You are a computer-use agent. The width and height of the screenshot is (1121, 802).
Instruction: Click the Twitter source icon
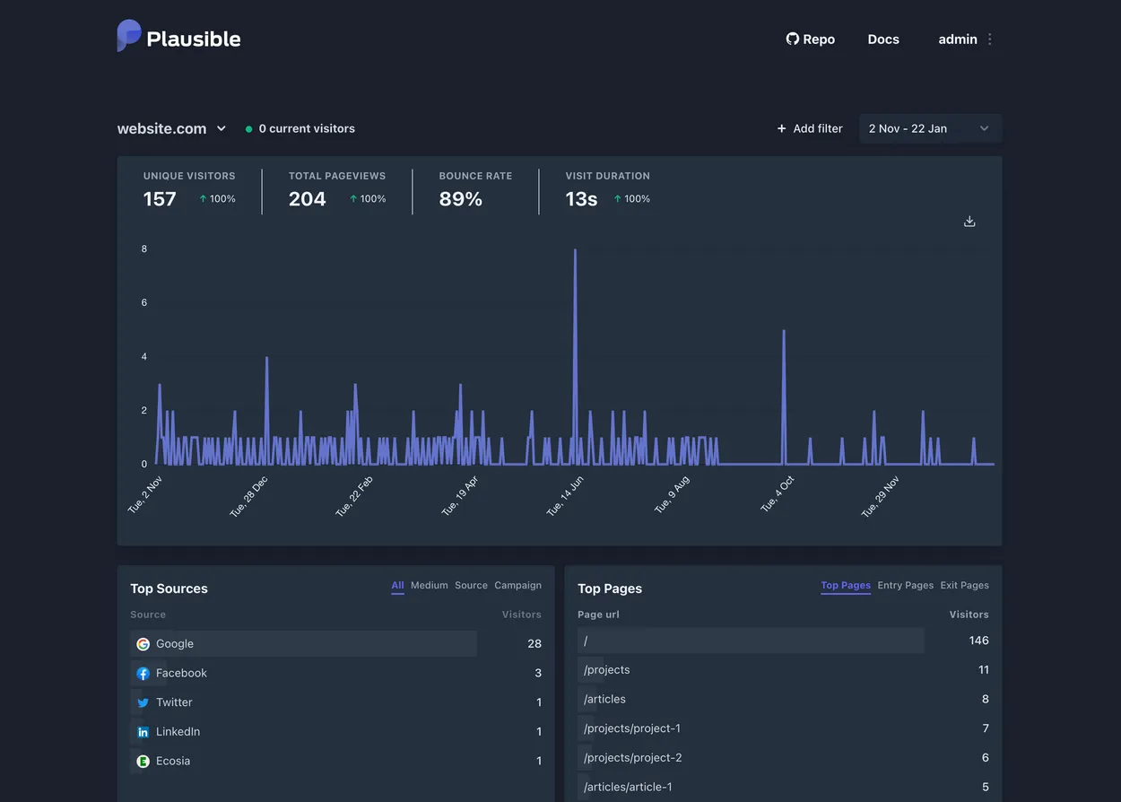[143, 703]
